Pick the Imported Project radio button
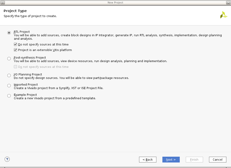 click(9, 86)
